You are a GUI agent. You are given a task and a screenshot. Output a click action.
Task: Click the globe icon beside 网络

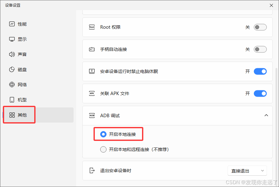12,85
